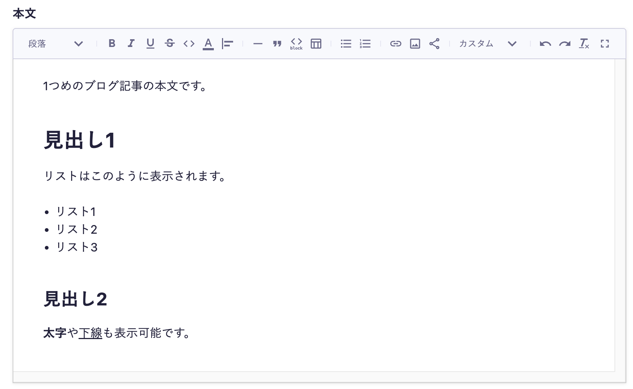This screenshot has height=389, width=633.
Task: Open text alignment options
Action: click(x=228, y=44)
